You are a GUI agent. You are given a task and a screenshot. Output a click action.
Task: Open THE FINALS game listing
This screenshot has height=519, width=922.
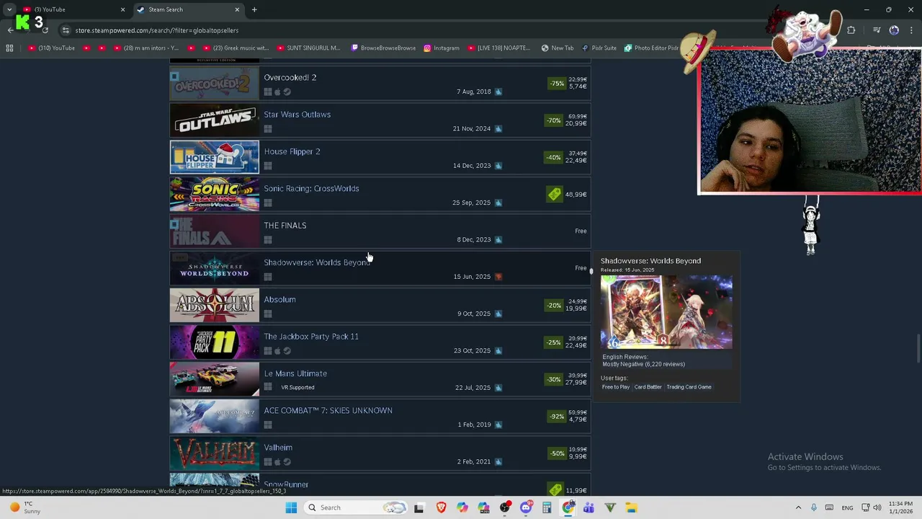coord(380,231)
